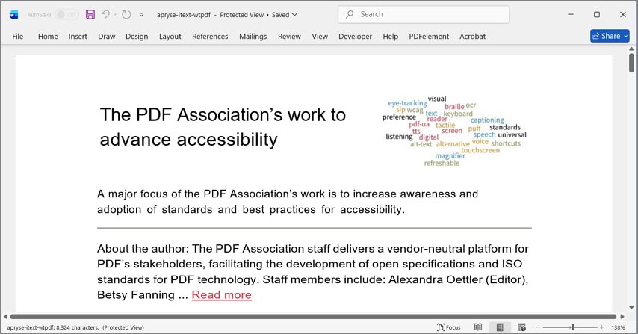Open the Design tab
Viewport: 638px width, 334px height.
[137, 36]
